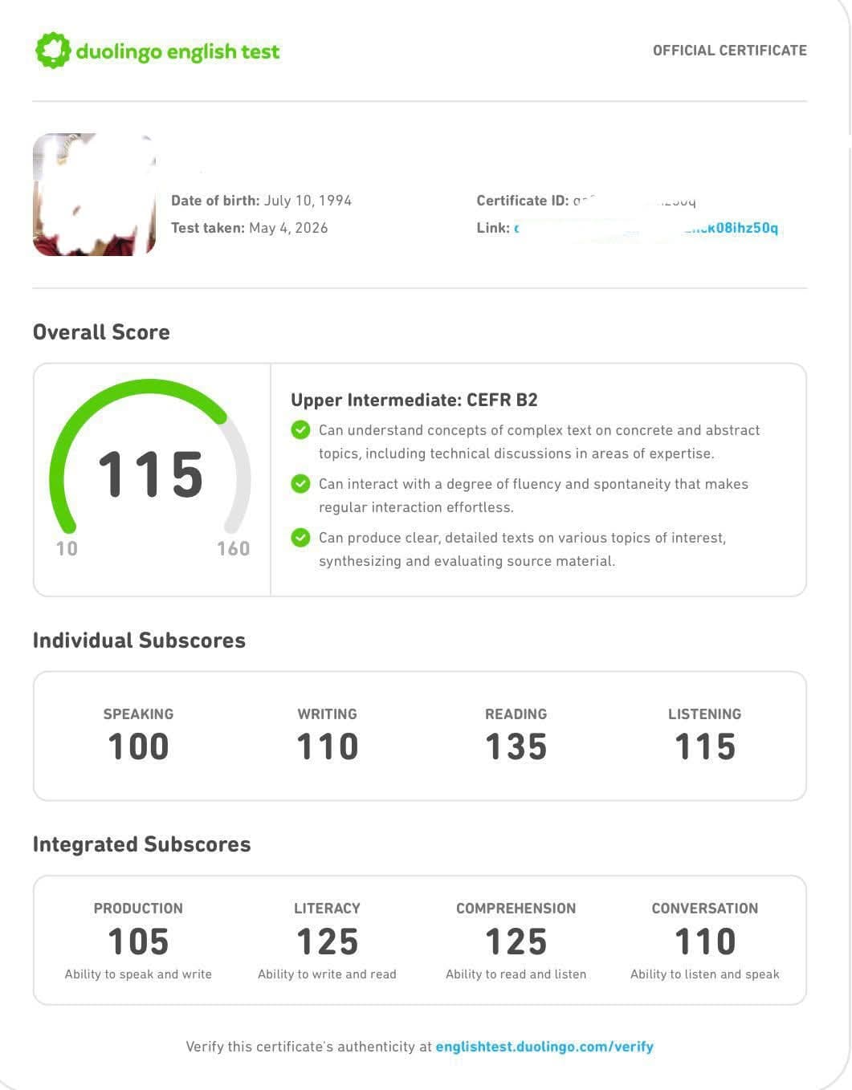This screenshot has height=1090, width=852.
Task: Click the first green checkmark about complex text
Action: coord(300,430)
